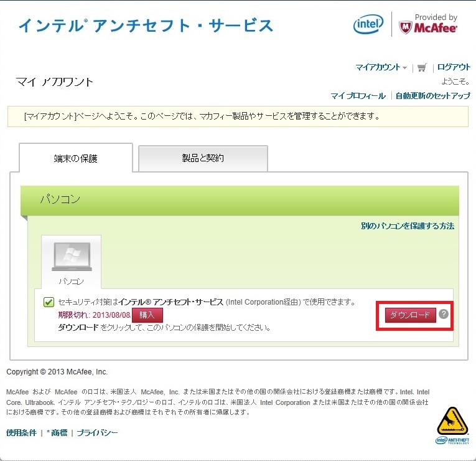Click the Copyright © 2013 McAfee, Inc. text
This screenshot has width=476, height=461.
(57, 372)
